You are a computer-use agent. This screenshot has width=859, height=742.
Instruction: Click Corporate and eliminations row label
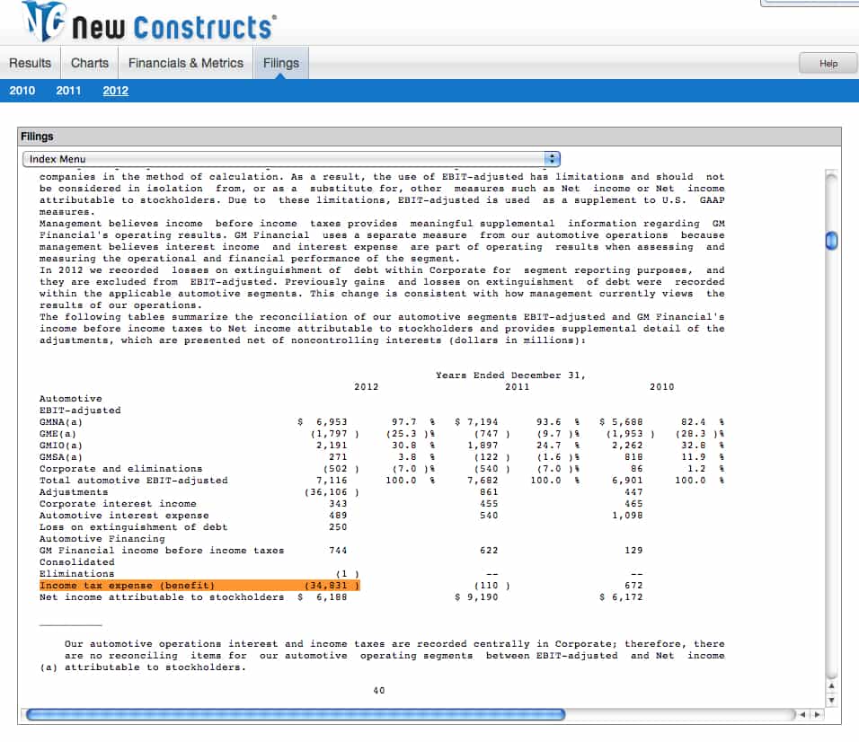120,469
